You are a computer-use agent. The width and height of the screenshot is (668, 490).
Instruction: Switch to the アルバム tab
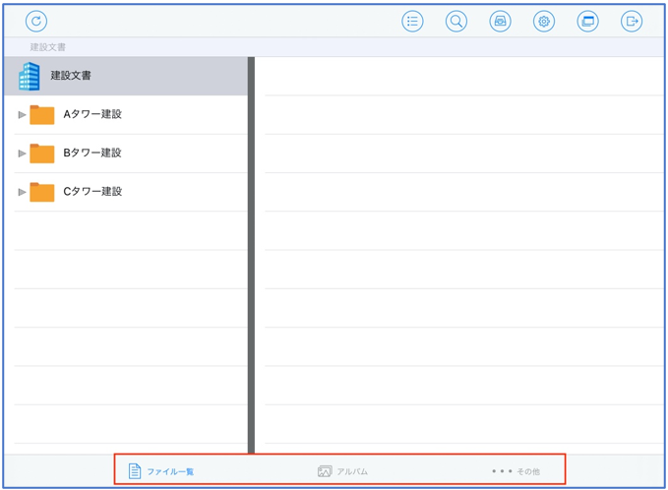343,471
